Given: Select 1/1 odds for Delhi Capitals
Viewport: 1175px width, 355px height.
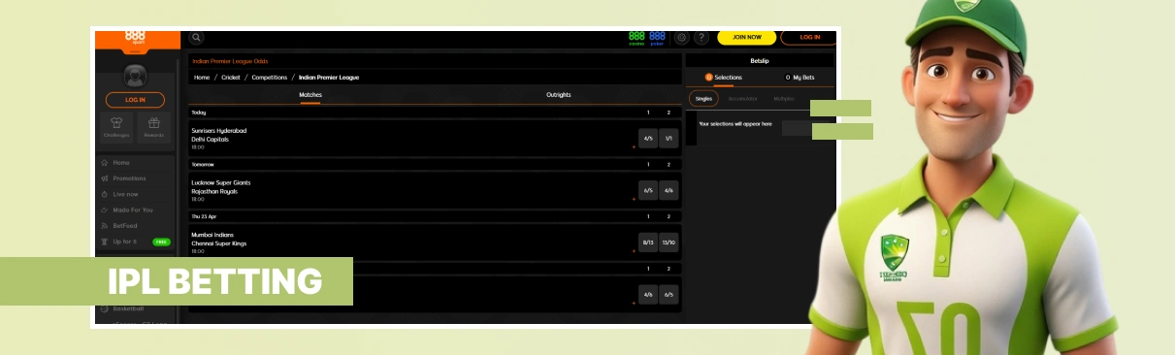Looking at the screenshot, I should (x=669, y=138).
